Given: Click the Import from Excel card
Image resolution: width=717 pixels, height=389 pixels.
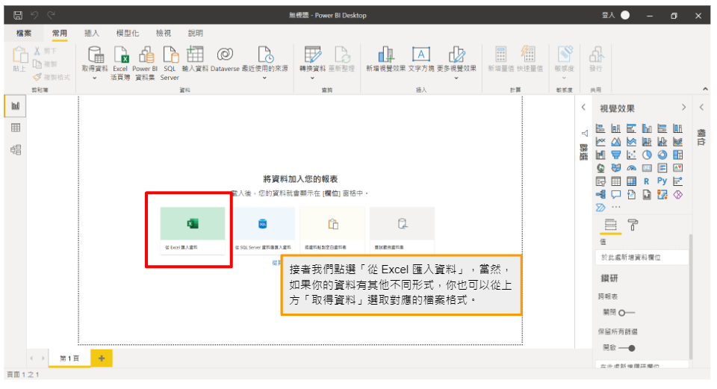Looking at the screenshot, I should pyautogui.click(x=193, y=230).
